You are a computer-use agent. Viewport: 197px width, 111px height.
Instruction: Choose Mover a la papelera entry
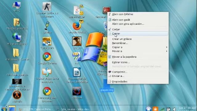[138, 57]
